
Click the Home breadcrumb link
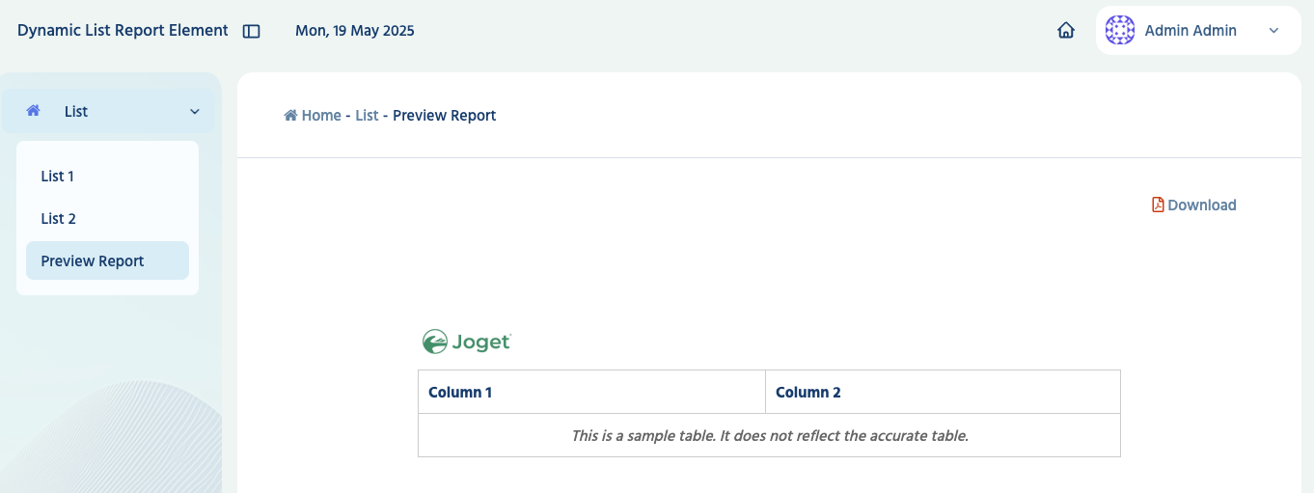(321, 116)
